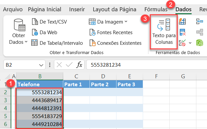Select column G header
The image size is (207, 129).
[x=183, y=76]
